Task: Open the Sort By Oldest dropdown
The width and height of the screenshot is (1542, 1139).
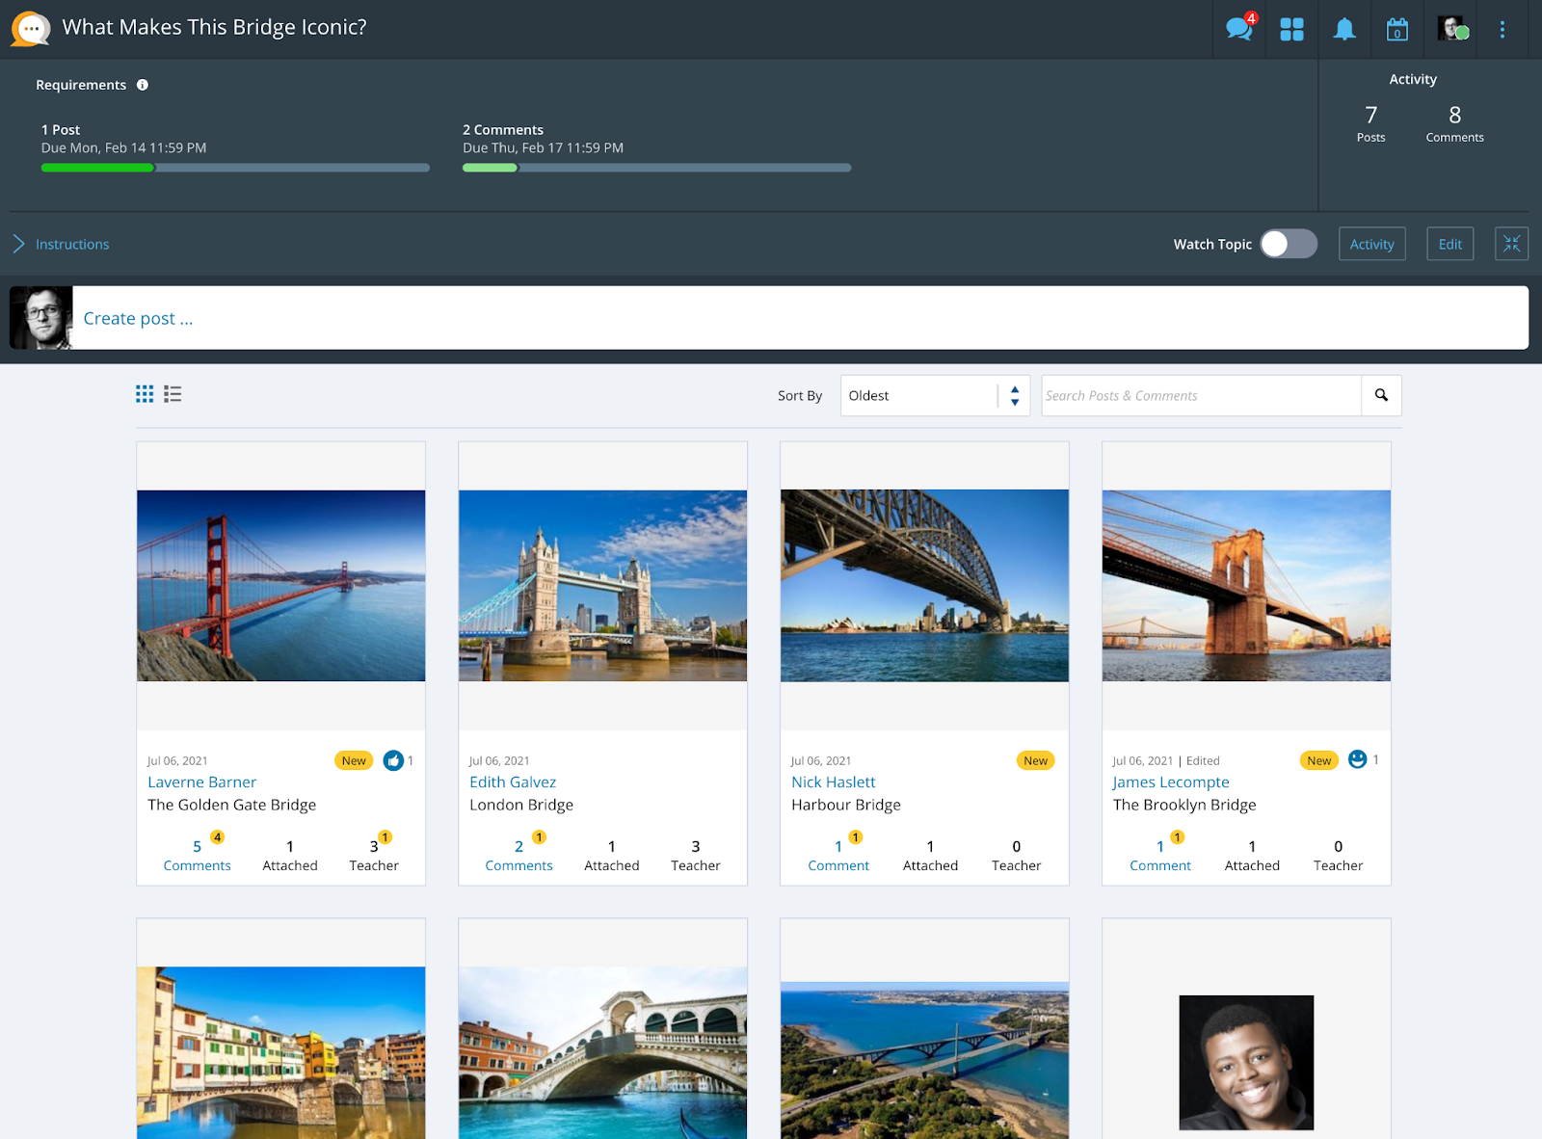Action: tap(935, 395)
